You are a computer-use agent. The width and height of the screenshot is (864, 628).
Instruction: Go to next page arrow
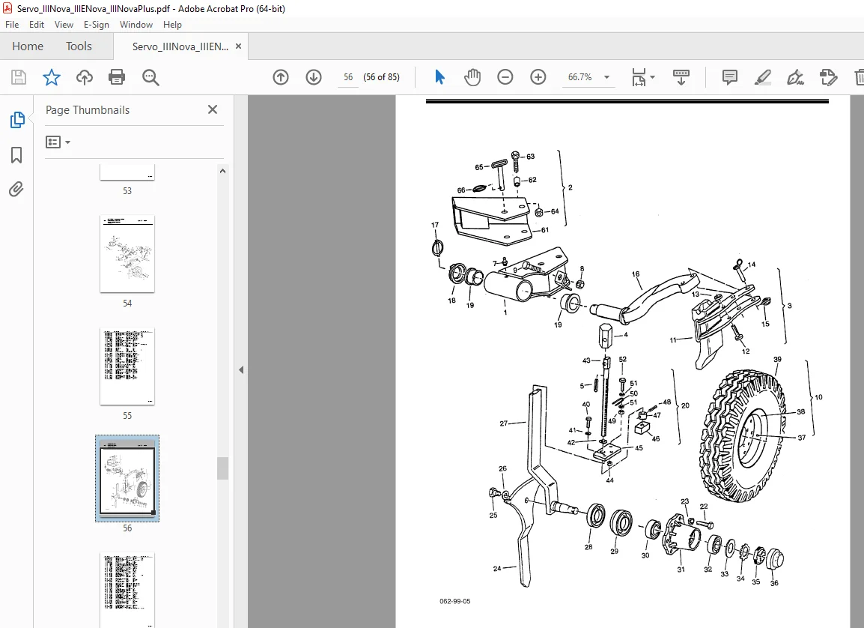click(314, 77)
